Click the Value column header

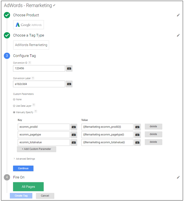85,120
